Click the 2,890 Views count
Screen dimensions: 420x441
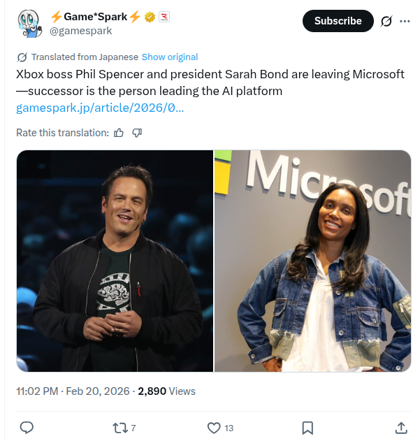click(x=166, y=391)
